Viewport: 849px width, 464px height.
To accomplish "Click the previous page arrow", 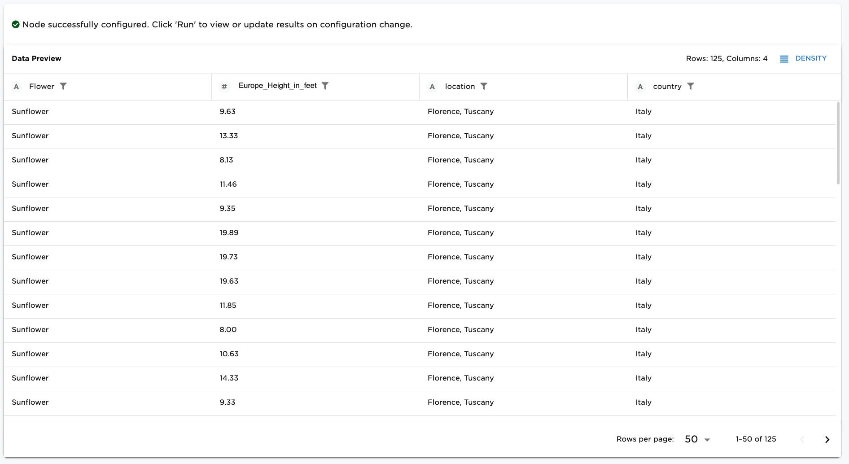I will [802, 440].
